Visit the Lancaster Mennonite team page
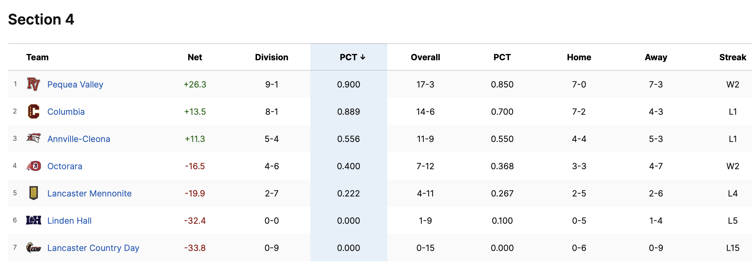752x267 pixels. tap(89, 193)
